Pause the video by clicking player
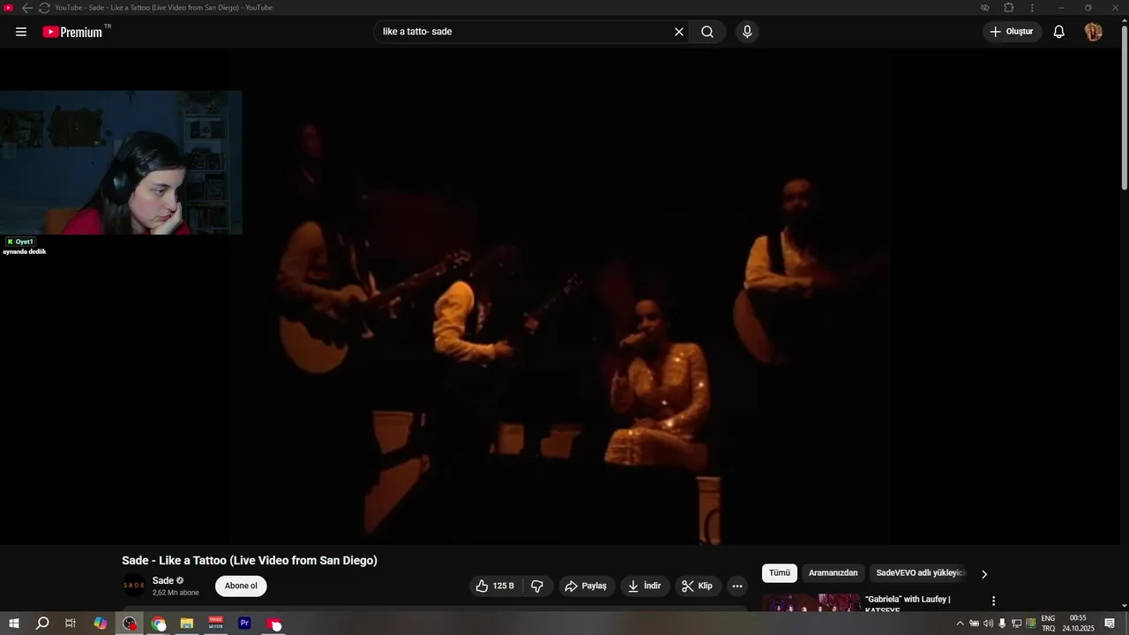1129x635 pixels. coord(561,297)
